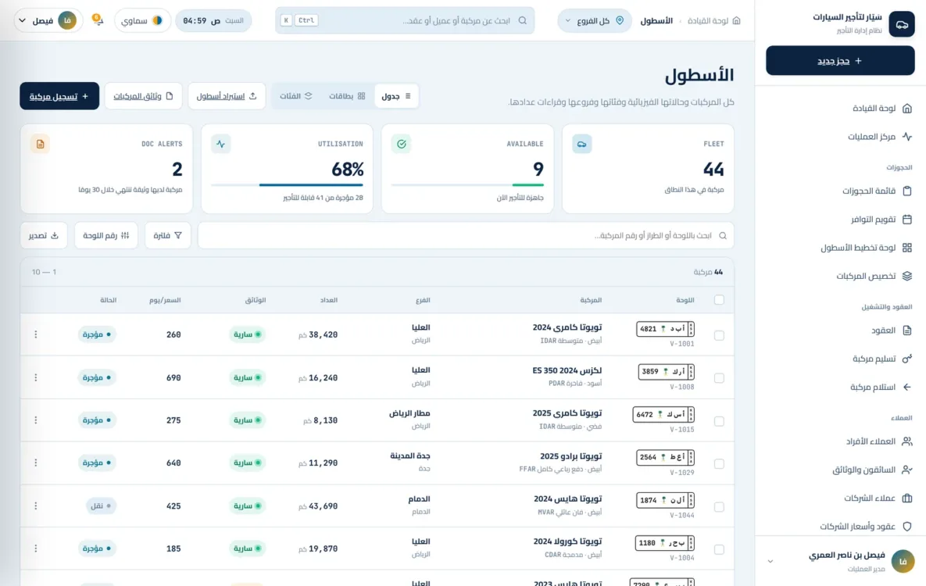Image resolution: width=926 pixels, height=586 pixels.
Task: Open the فلترة filter button
Action: coord(168,236)
